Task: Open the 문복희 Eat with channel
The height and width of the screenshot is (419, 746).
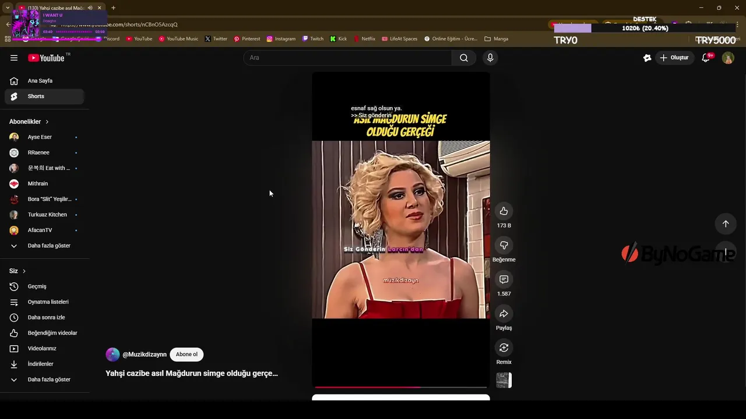Action: coord(44,168)
